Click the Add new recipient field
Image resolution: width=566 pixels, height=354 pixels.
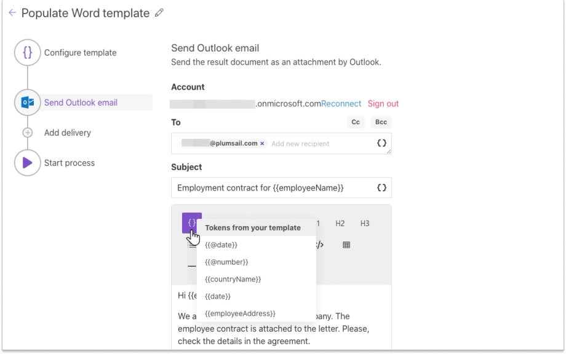[x=300, y=143]
